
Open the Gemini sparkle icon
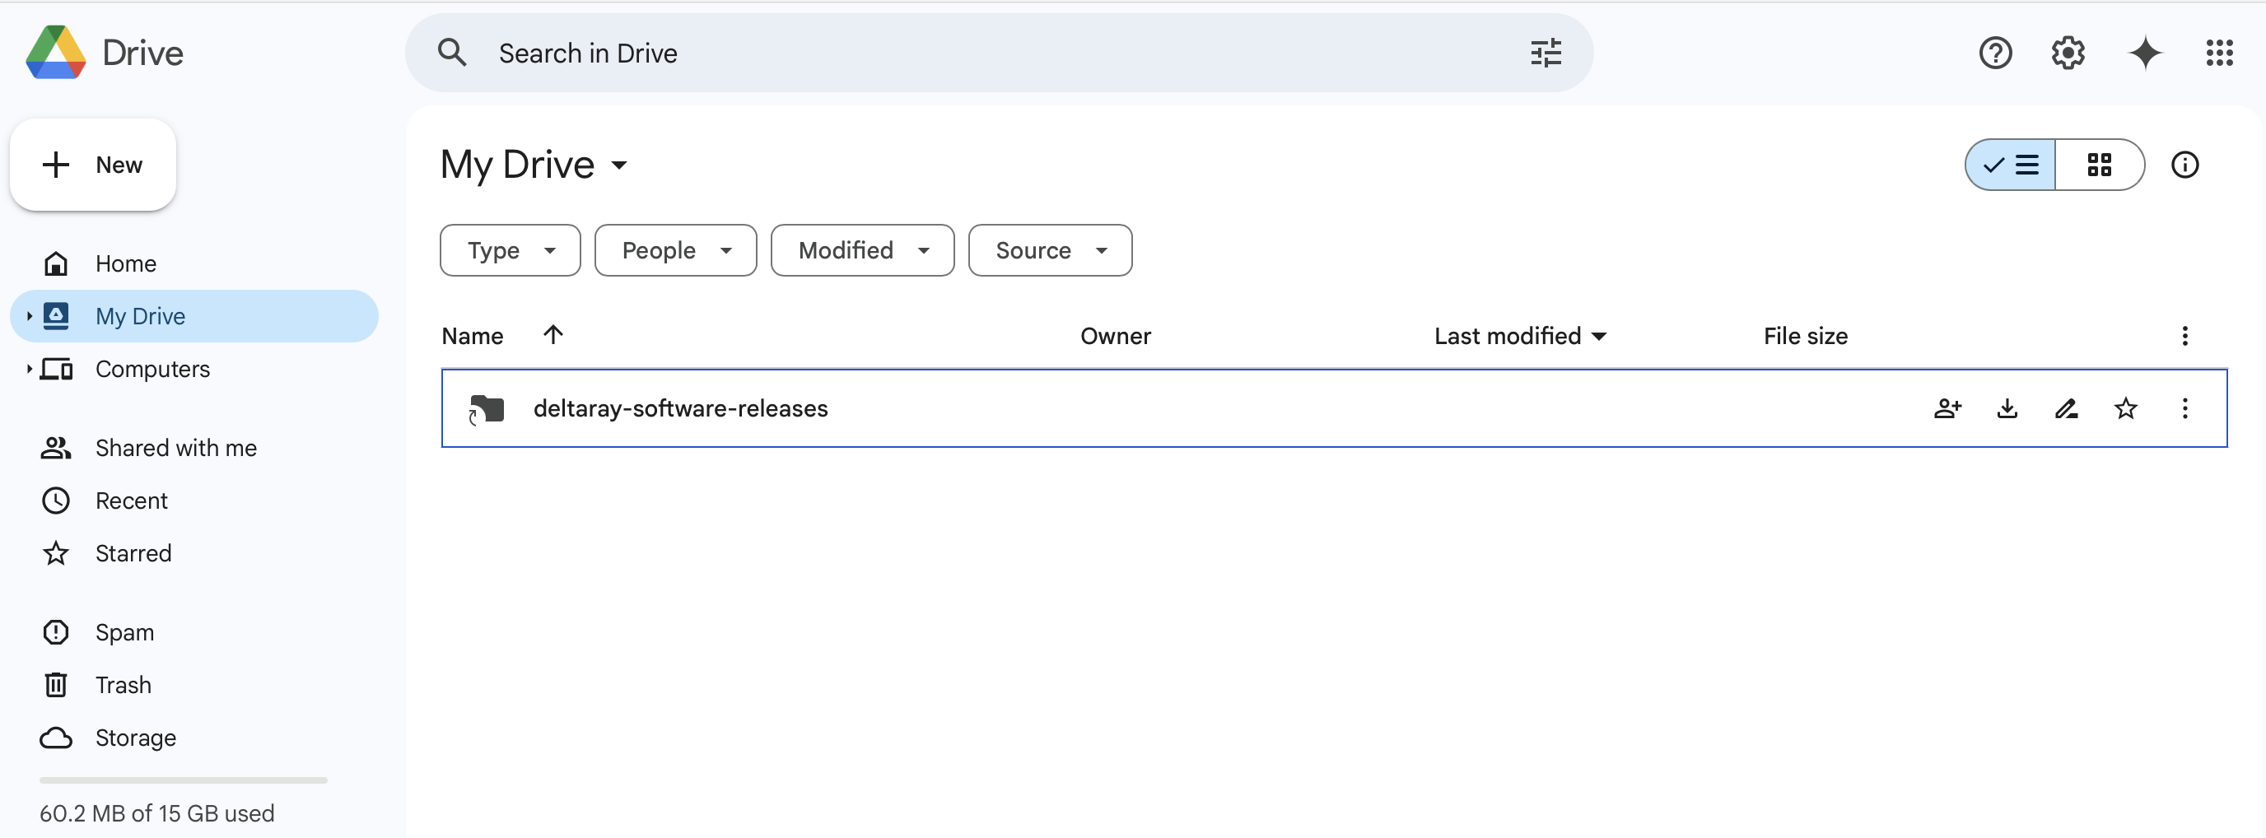(2145, 53)
